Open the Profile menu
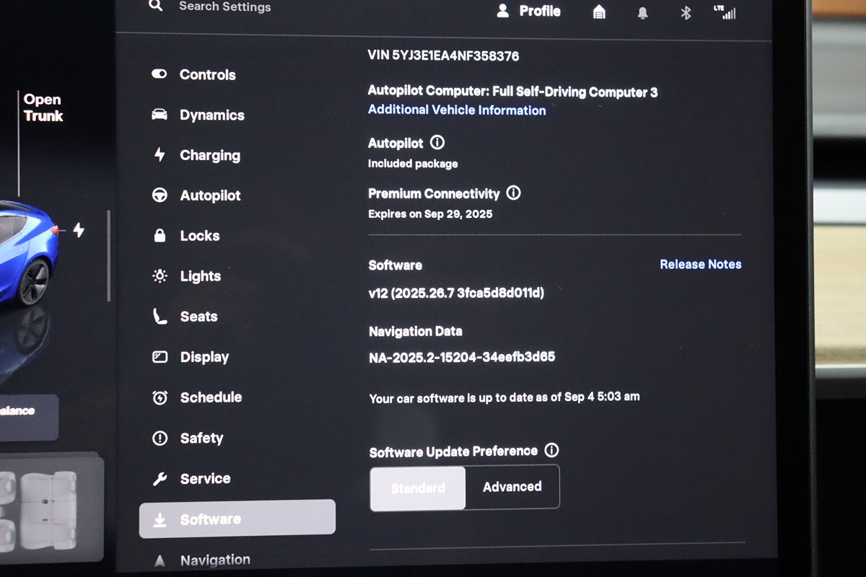The width and height of the screenshot is (866, 577). 529,11
